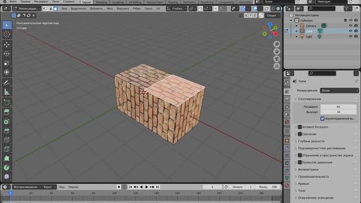Select the Knife tool

click(x=7, y=149)
